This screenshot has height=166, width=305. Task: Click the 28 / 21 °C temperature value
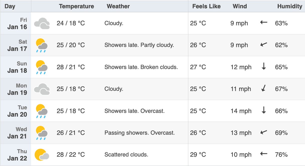coord(71,67)
